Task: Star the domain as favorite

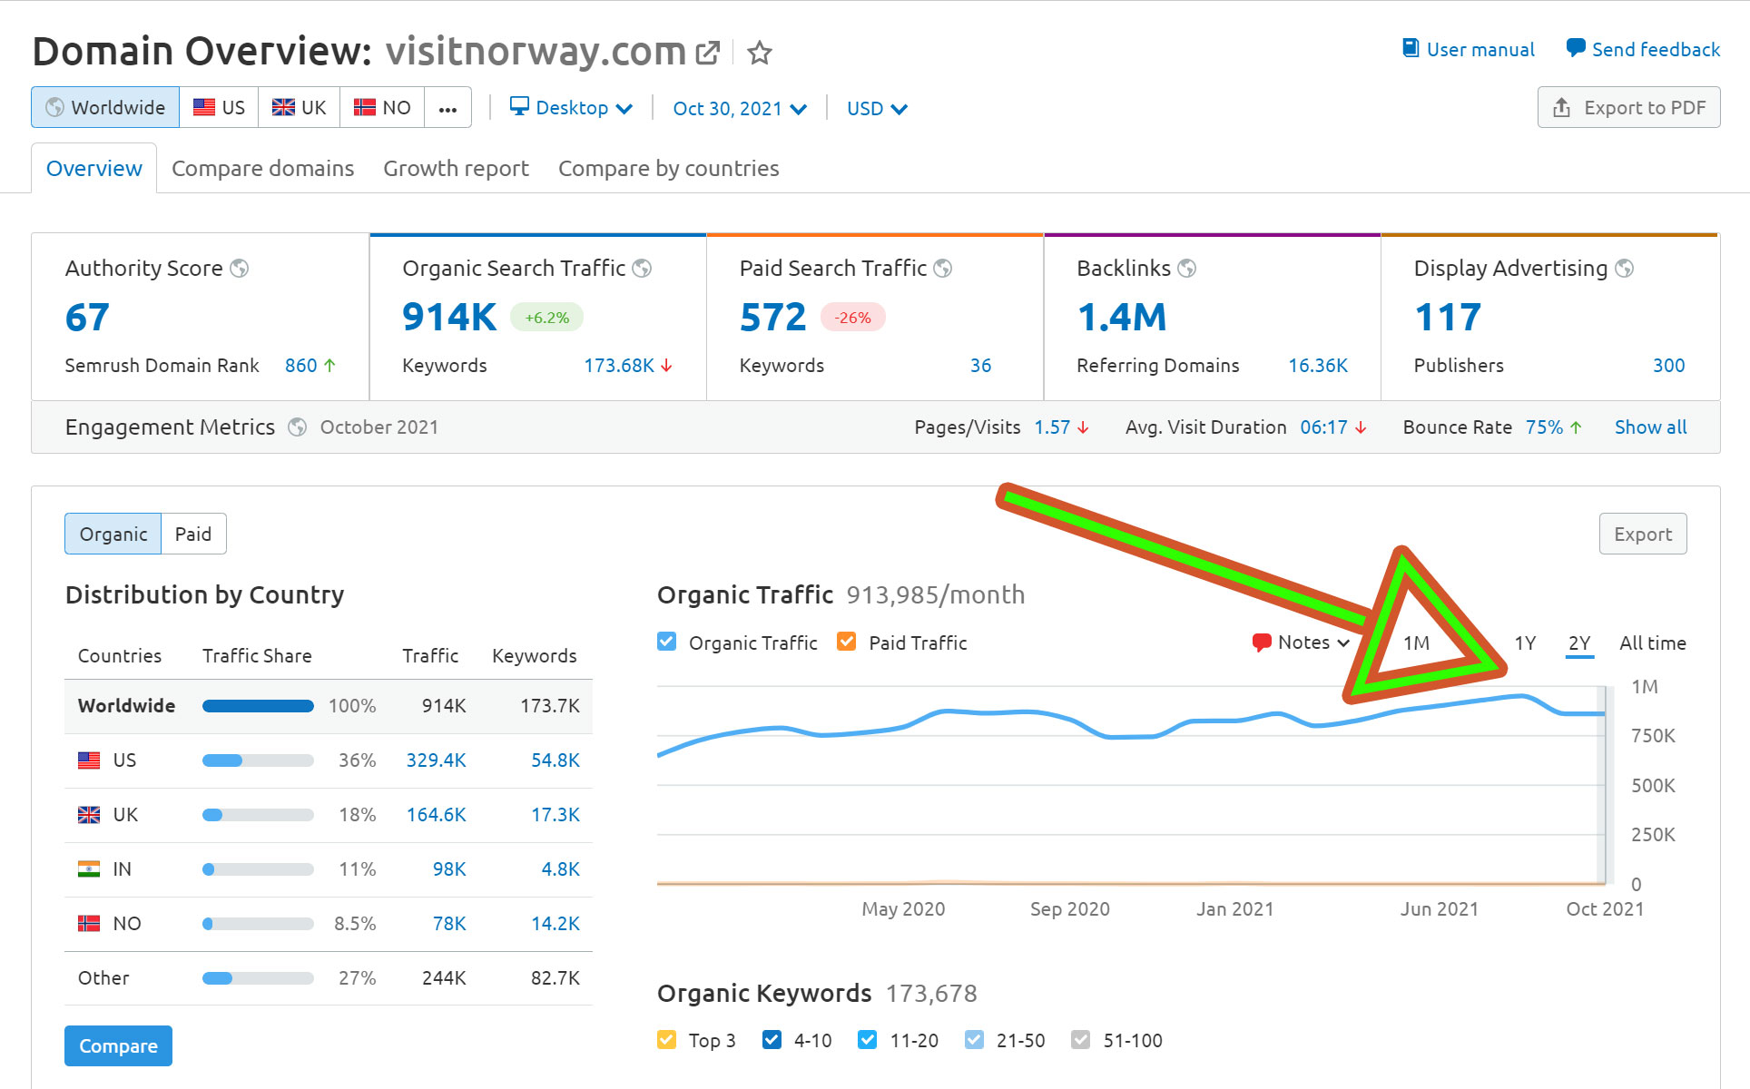Action: (x=760, y=53)
